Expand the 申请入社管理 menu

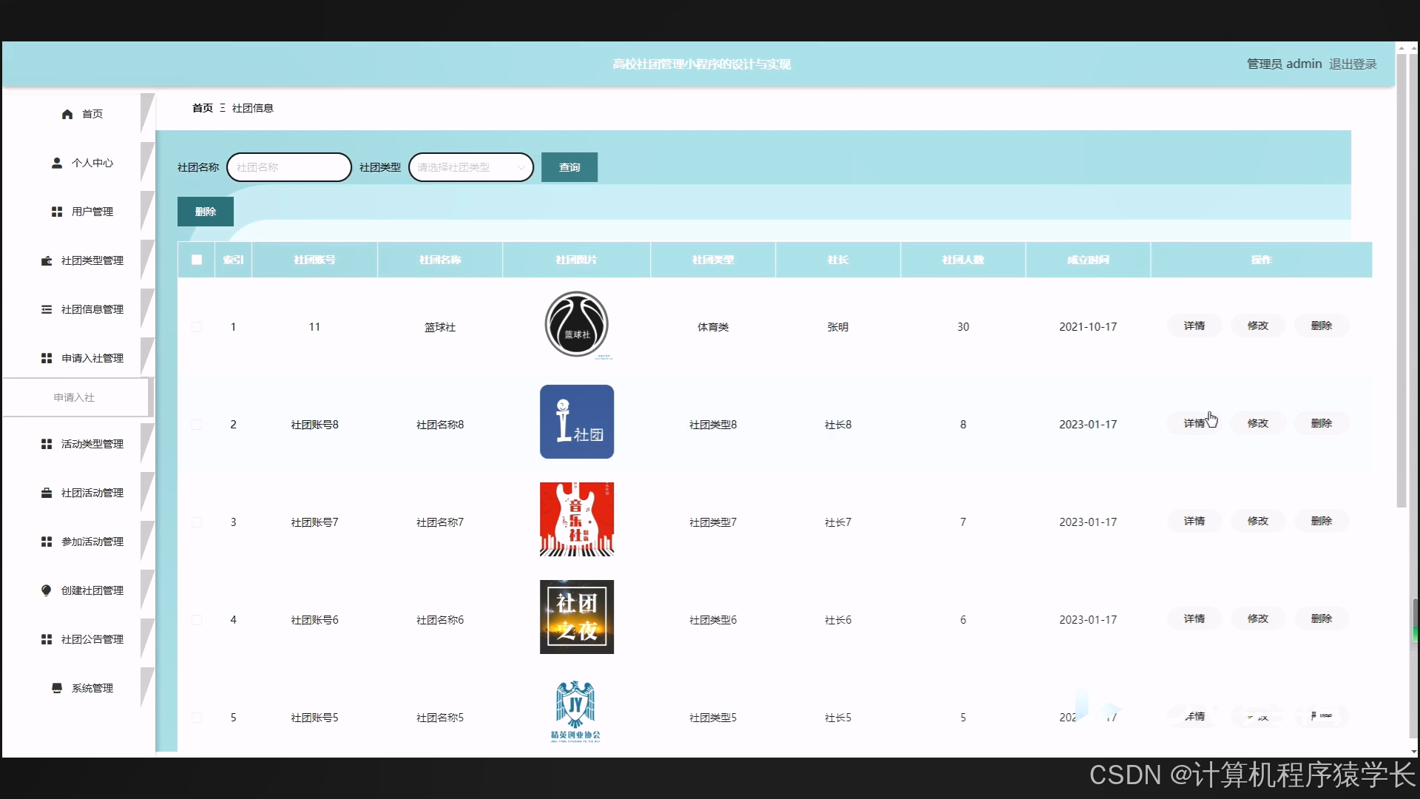78,358
